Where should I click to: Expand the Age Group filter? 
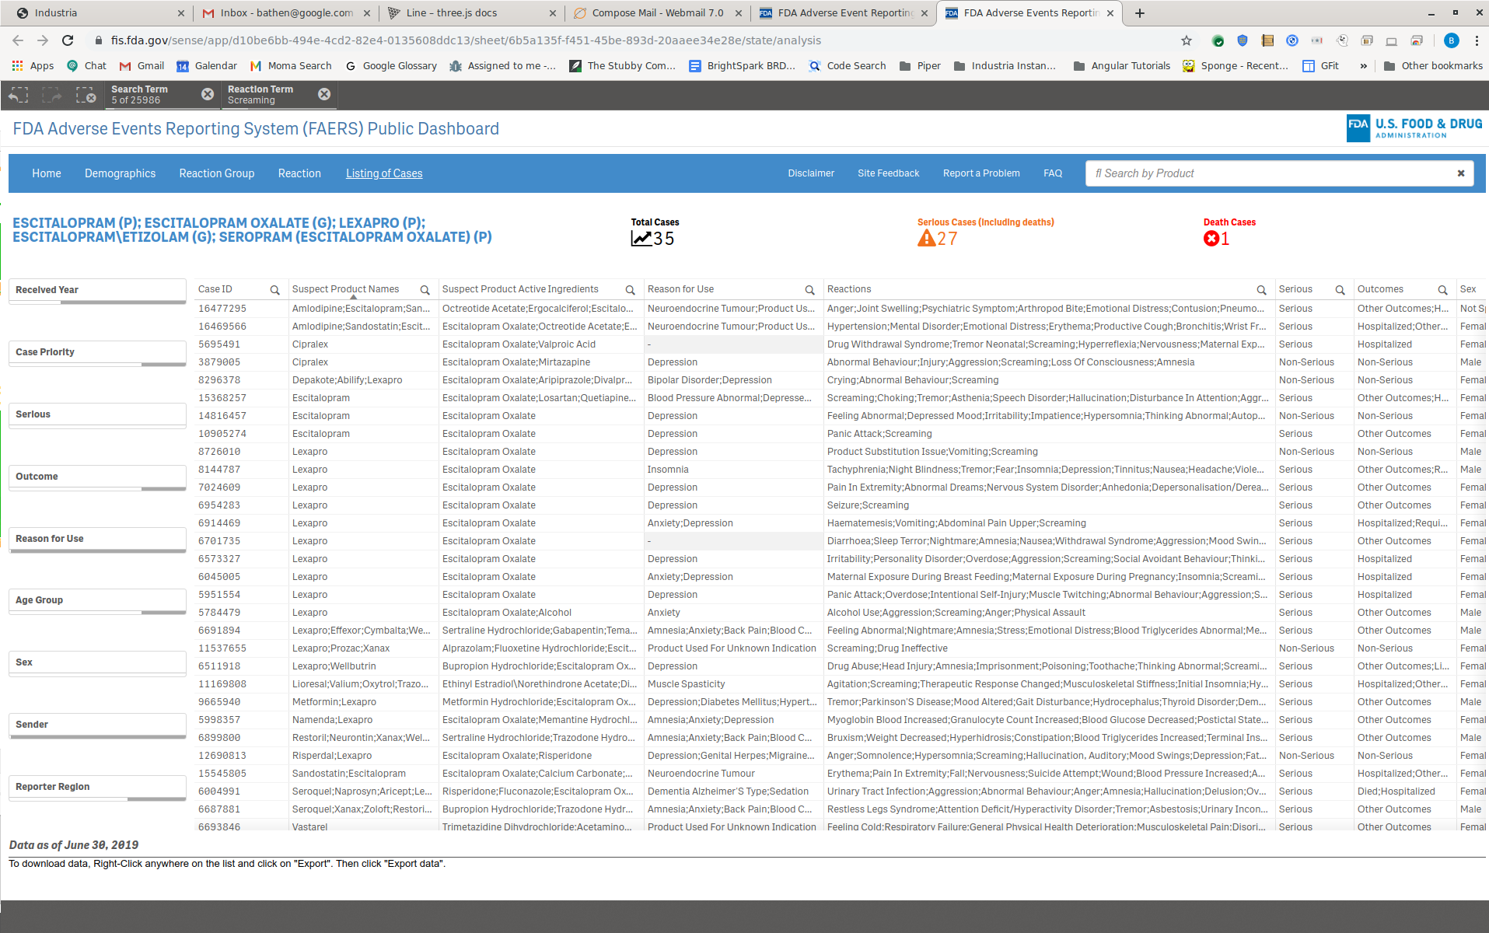[x=97, y=600]
